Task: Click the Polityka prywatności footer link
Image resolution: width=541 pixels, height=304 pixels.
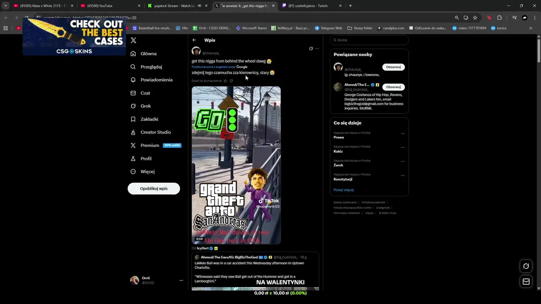Action: [x=373, y=203]
